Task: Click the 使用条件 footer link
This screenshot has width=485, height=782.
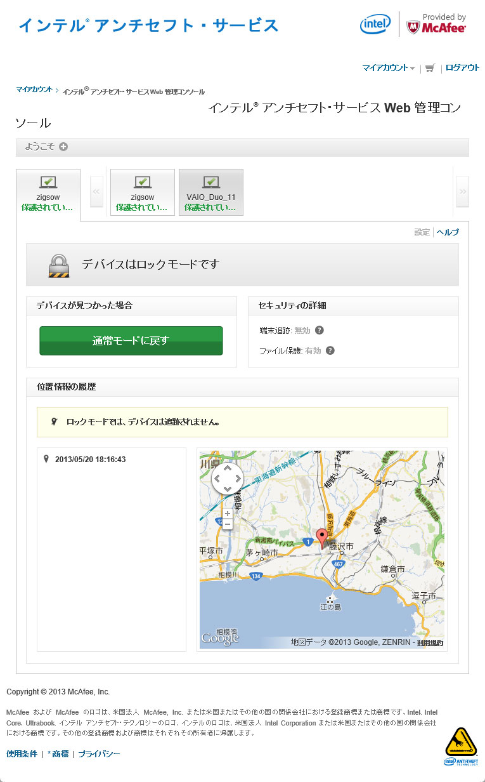Action: [22, 754]
